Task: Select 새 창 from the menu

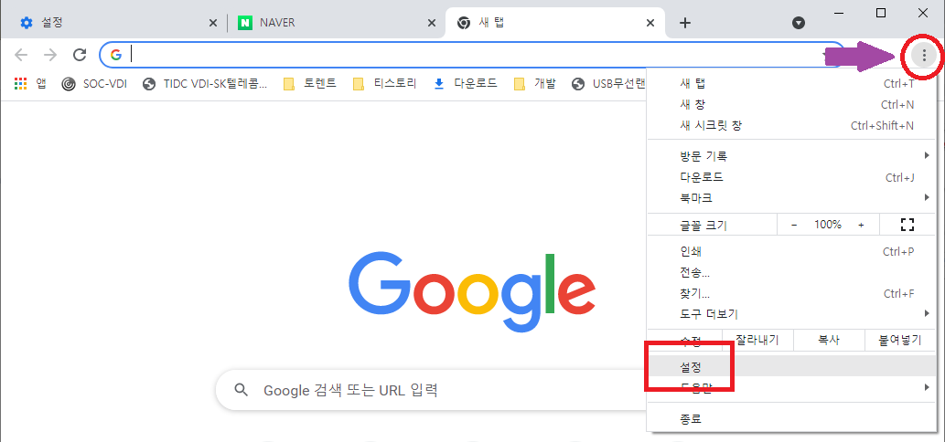Action: click(x=789, y=105)
